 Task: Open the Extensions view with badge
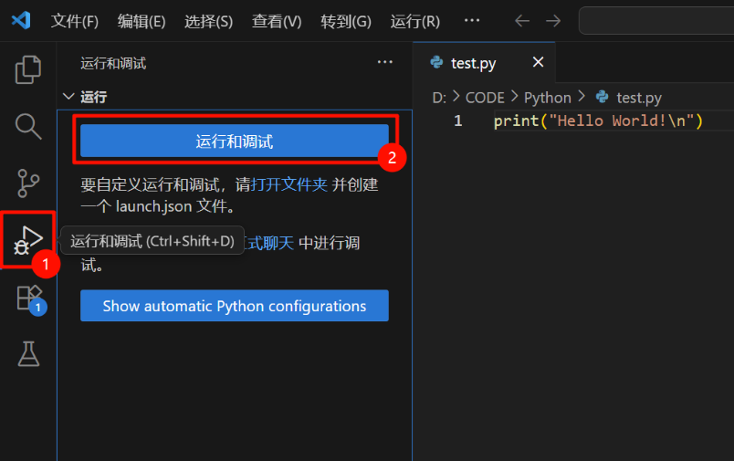(31, 299)
